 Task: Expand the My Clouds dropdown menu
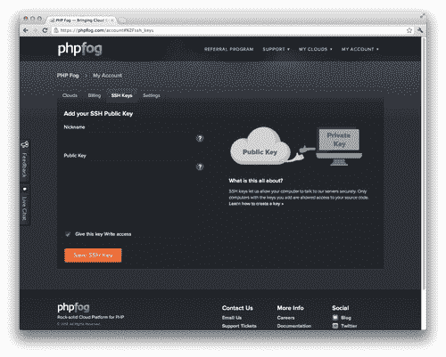pyautogui.click(x=316, y=49)
